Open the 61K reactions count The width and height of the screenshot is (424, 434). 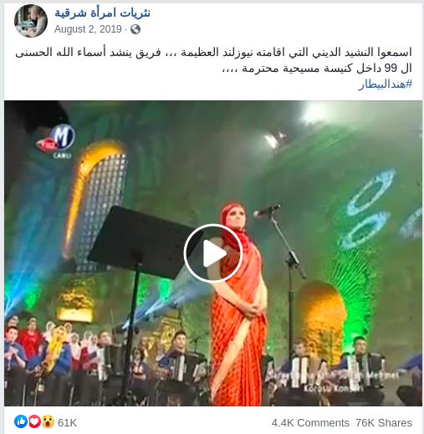click(67, 423)
